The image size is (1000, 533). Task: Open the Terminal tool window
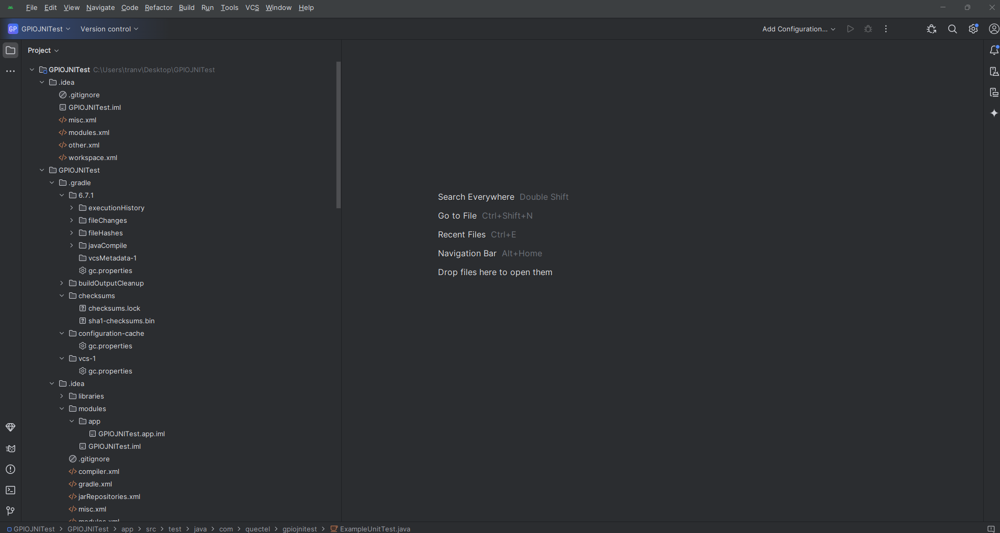pos(10,490)
